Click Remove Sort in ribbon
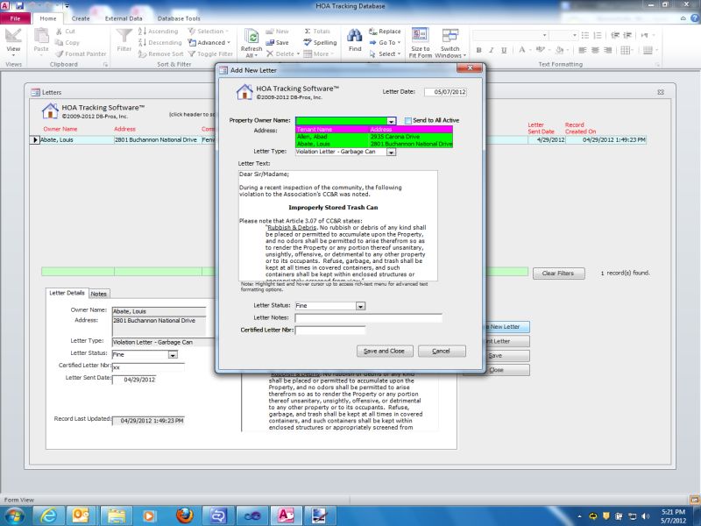701x526 pixels. 161,53
